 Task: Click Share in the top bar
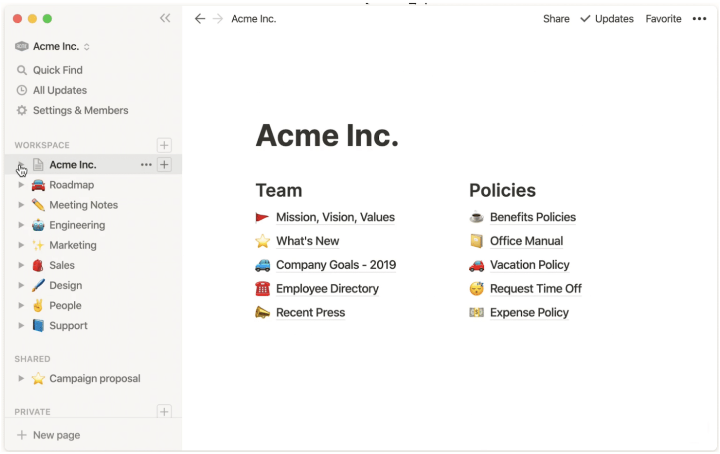coord(556,19)
